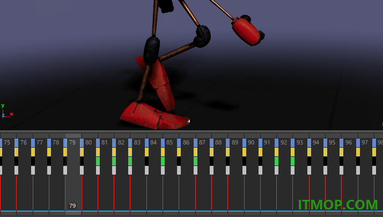Select frame 93 on timeline
Viewport: 383px width, 217px height.
(300, 142)
